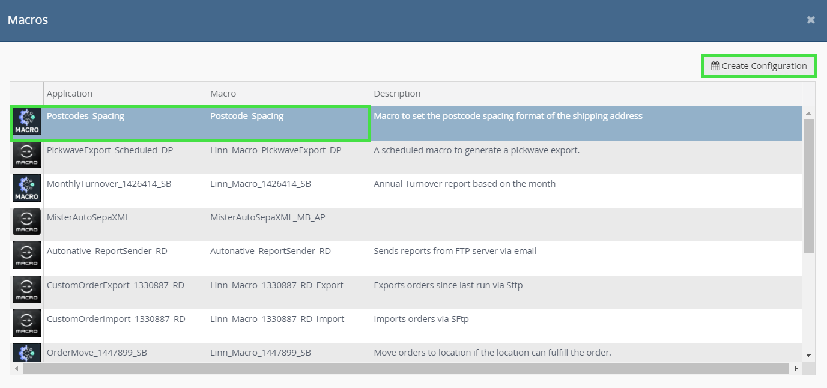Click the OrderMove_1447899_SB macro icon
The image size is (827, 388).
(x=26, y=353)
